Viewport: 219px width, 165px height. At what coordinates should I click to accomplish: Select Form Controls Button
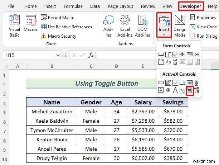point(161,55)
